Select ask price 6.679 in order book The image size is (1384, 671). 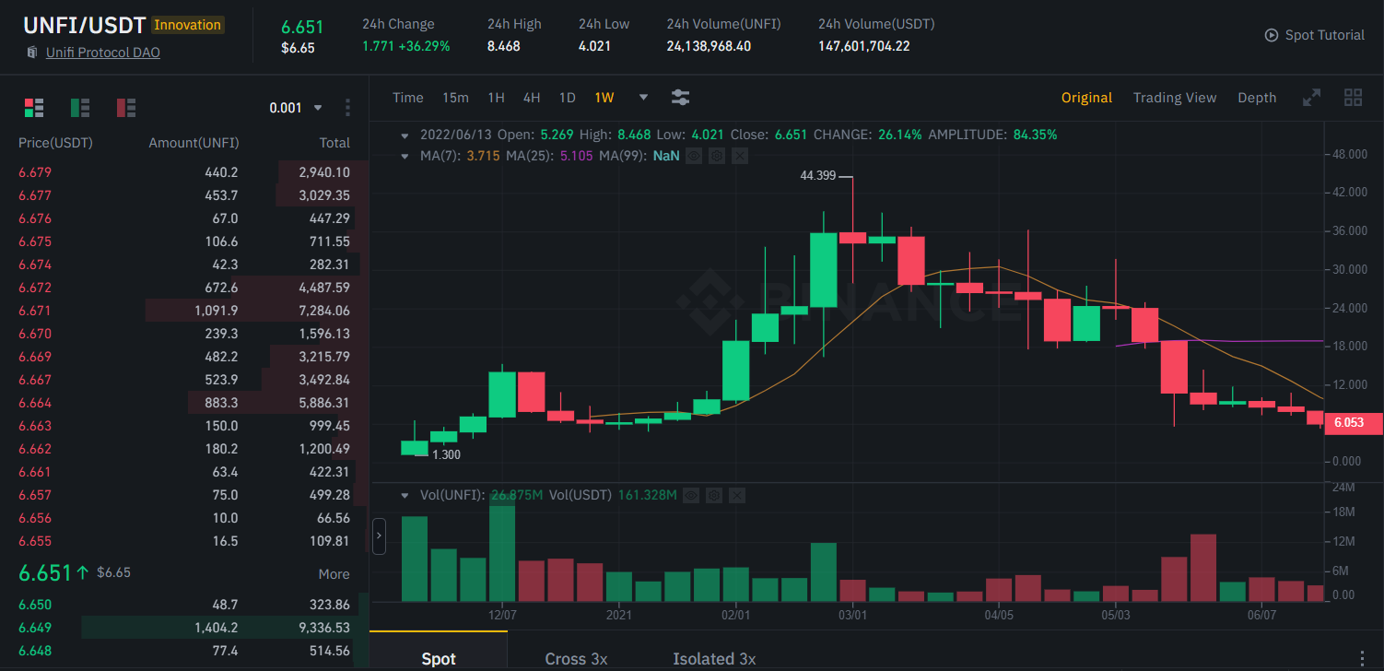35,172
